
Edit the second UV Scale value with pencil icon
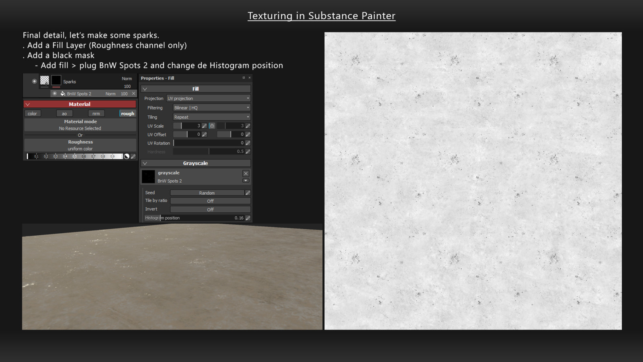248,126
